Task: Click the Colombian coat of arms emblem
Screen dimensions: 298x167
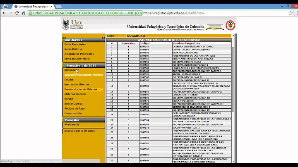Action: (231, 25)
